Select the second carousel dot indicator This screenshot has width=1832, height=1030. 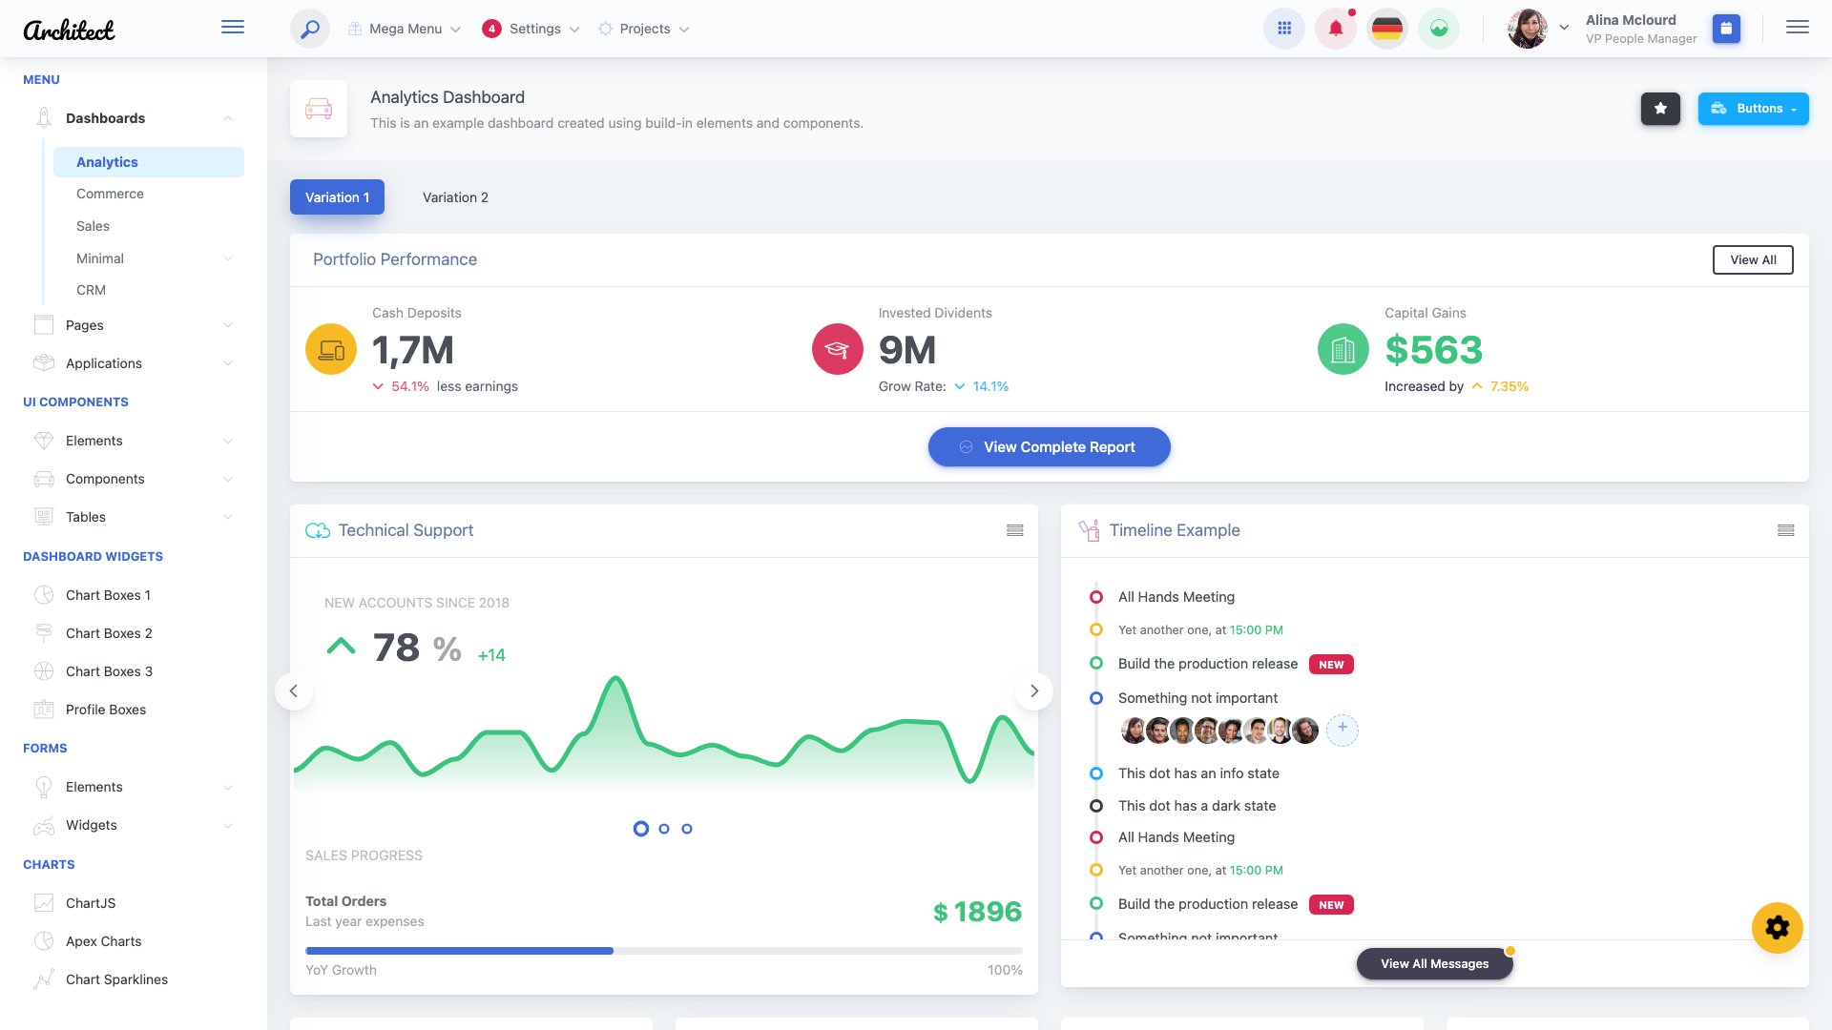pyautogui.click(x=663, y=829)
